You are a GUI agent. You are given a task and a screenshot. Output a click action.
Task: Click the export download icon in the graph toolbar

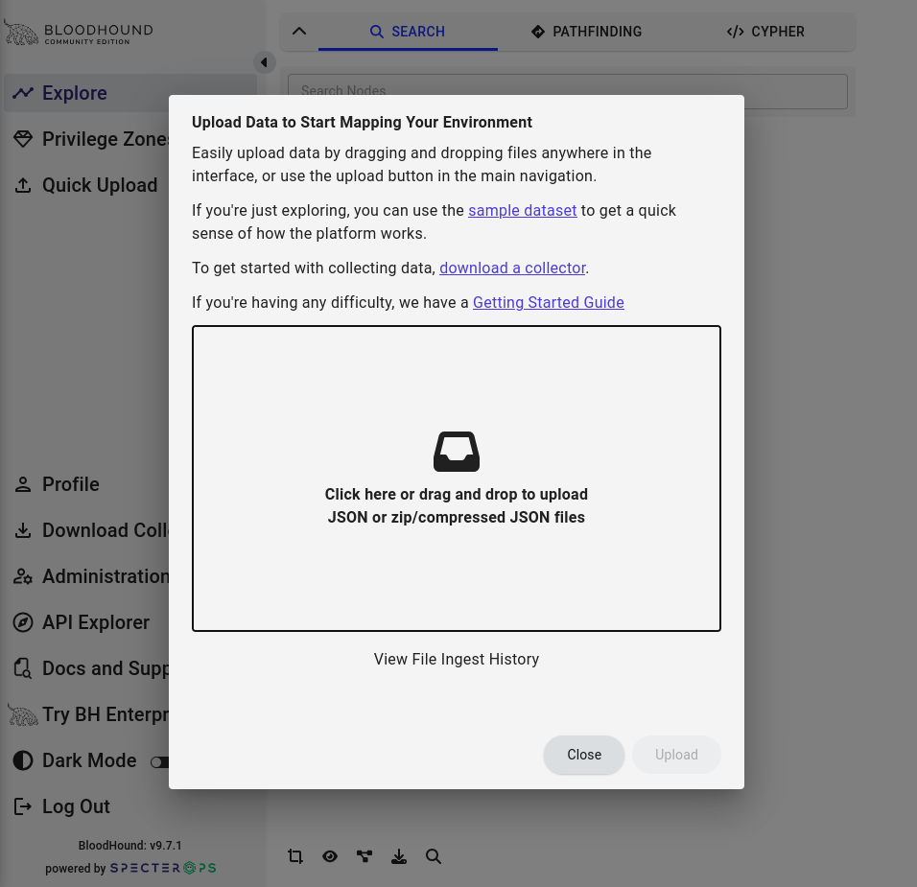[x=399, y=856]
